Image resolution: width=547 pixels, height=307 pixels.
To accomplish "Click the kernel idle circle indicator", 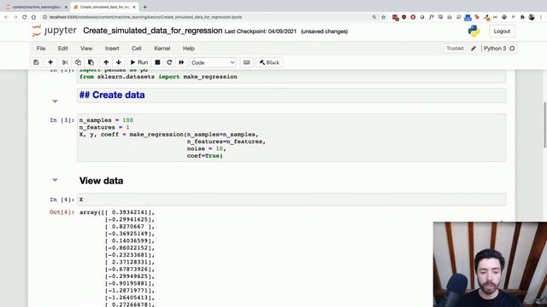I will click(512, 49).
